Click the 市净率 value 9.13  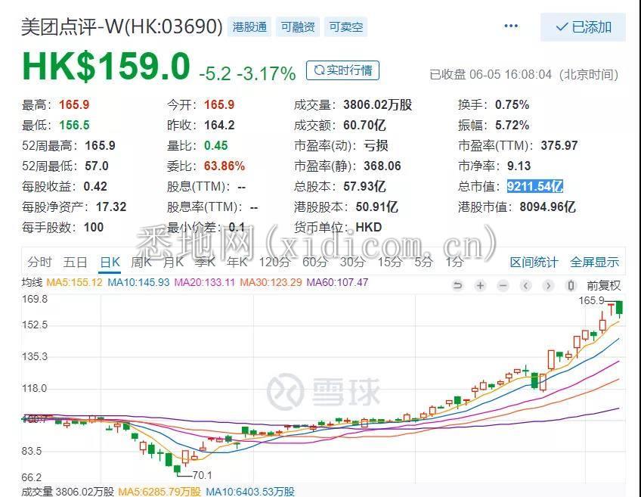point(519,166)
